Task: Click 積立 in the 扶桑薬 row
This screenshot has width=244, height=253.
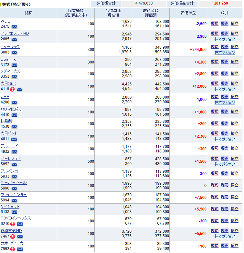Action: (x=234, y=123)
